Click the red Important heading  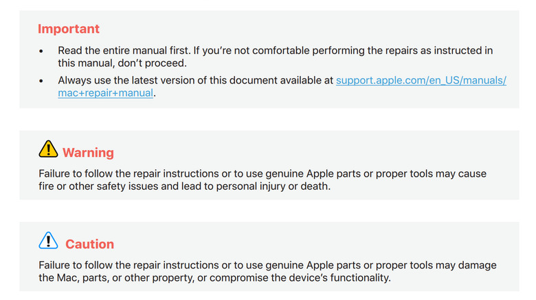click(x=68, y=29)
